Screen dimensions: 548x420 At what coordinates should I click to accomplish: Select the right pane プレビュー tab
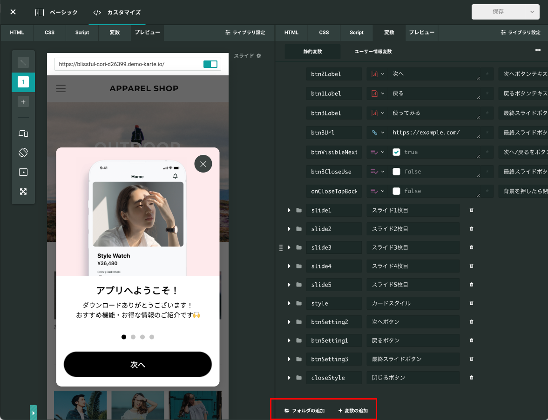421,33
